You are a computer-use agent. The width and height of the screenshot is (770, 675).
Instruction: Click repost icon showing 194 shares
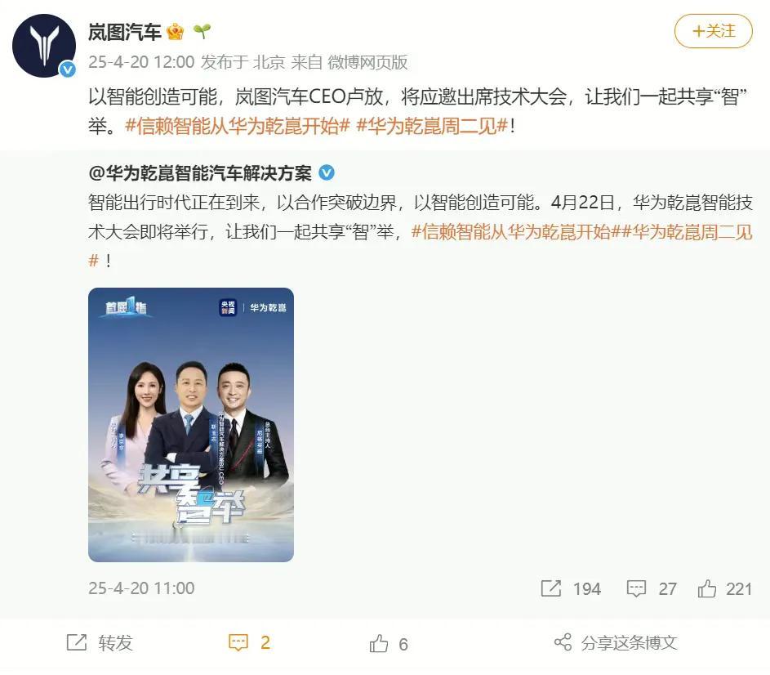point(550,588)
